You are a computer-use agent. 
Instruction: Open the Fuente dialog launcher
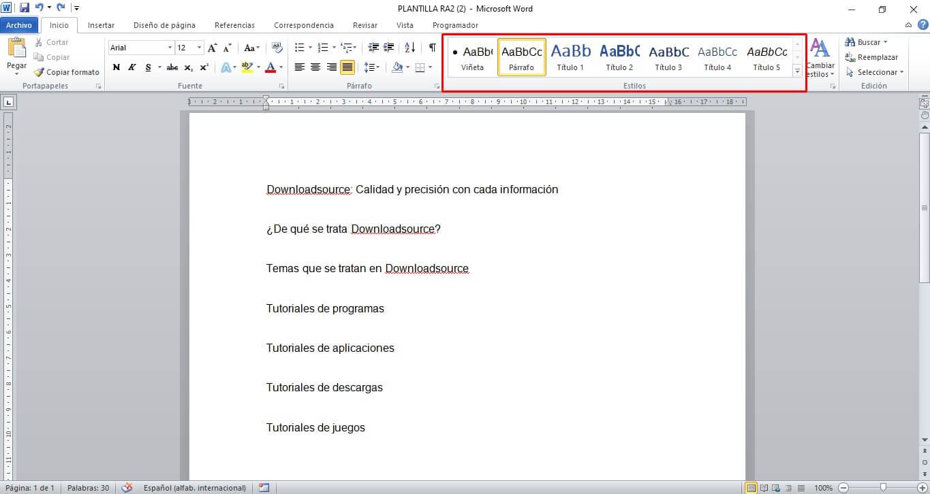[x=282, y=86]
